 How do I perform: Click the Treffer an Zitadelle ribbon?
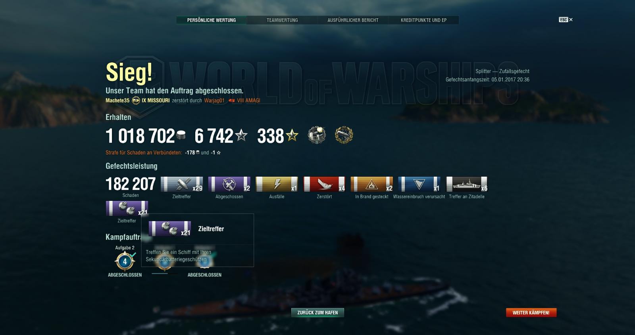[467, 184]
